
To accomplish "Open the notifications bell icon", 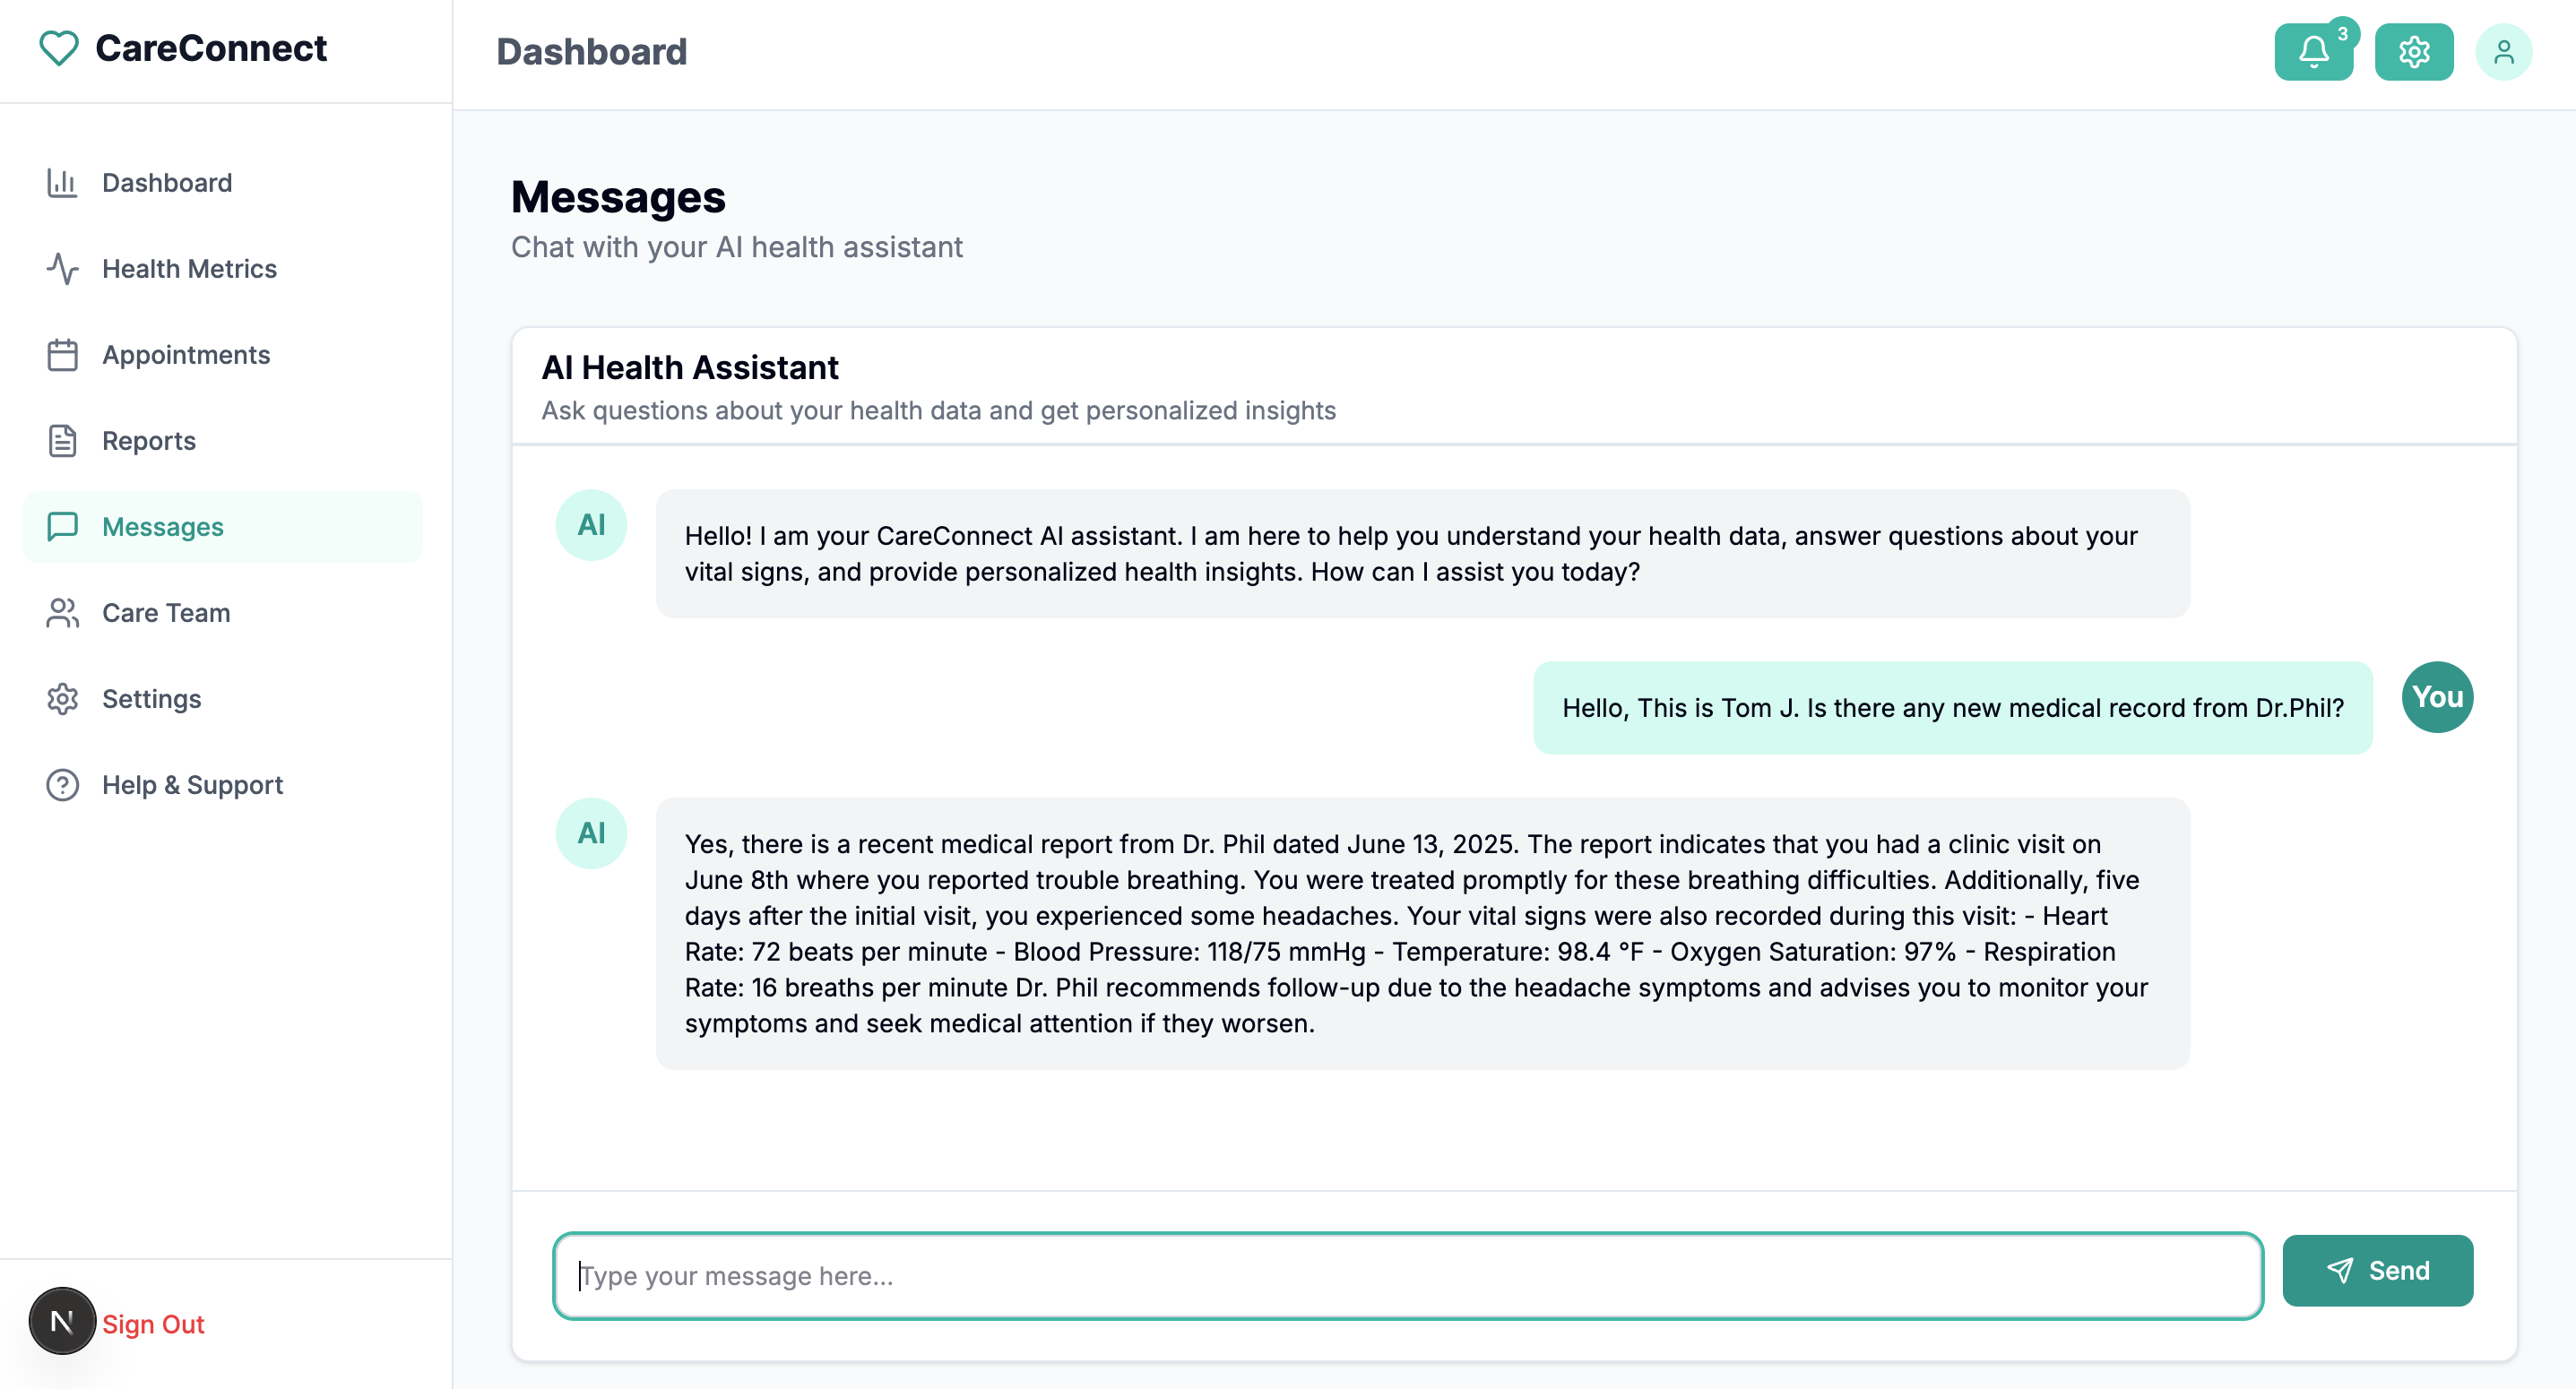I will coord(2312,52).
